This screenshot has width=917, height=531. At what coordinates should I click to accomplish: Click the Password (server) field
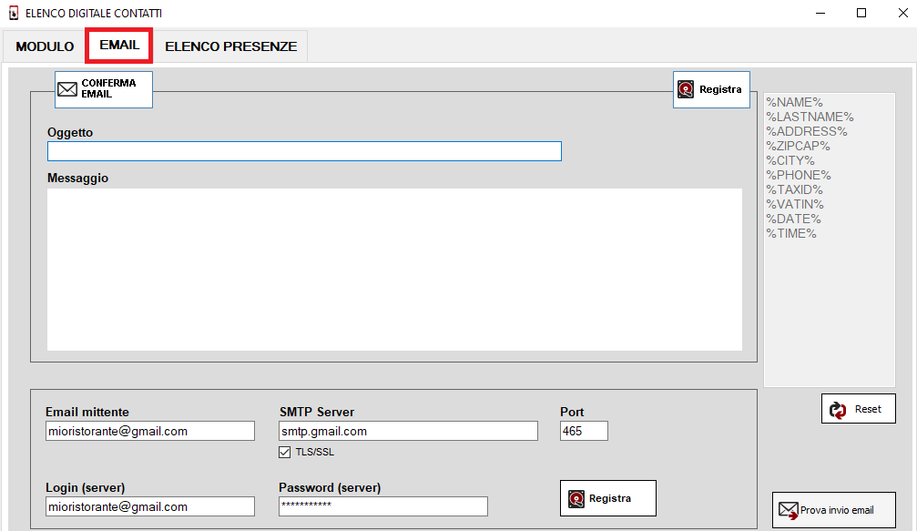point(382,506)
